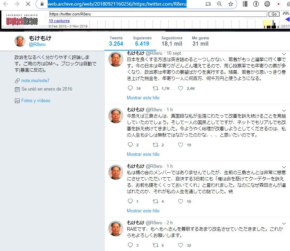Click Mostrar este hilo under 19-likes tweet

coord(143,154)
